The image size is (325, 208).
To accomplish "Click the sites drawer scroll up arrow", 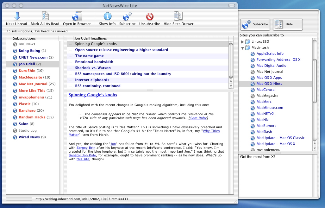I will point(315,143).
